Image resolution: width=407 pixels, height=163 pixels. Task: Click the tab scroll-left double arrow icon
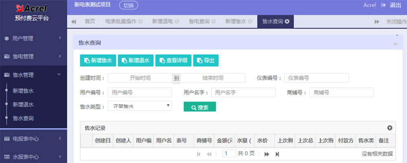[74, 21]
